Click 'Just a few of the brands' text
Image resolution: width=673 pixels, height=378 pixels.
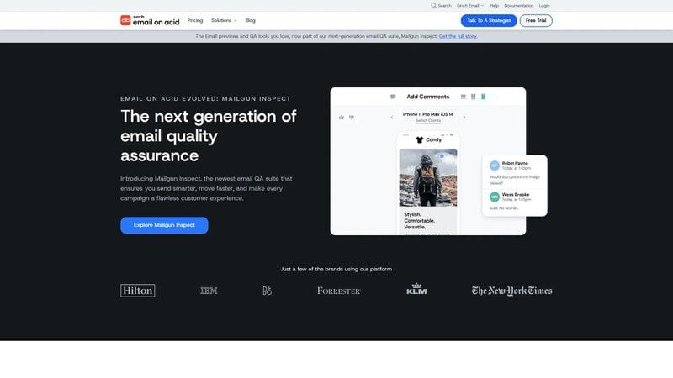tap(336, 269)
